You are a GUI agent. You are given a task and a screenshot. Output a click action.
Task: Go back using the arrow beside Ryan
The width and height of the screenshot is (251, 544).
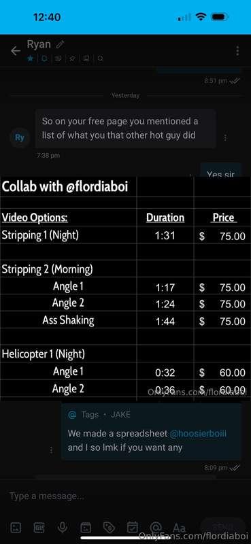click(15, 51)
